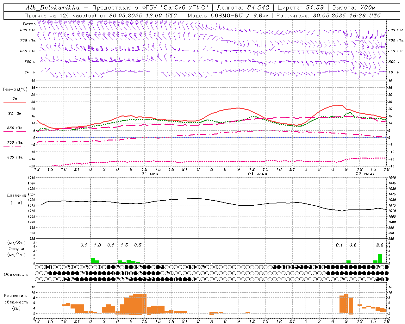Click the longitude value Долгота: 84.543
The width and height of the screenshot is (405, 324).
click(243, 8)
